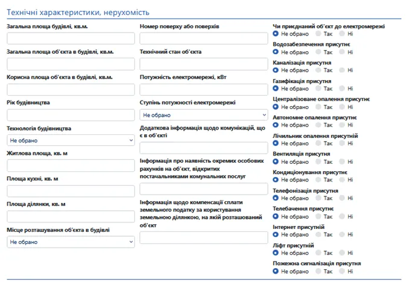This screenshot has height=282, width=410.
Task: Choose 'Ні' for Ліфт присутній
Action: (342, 253)
